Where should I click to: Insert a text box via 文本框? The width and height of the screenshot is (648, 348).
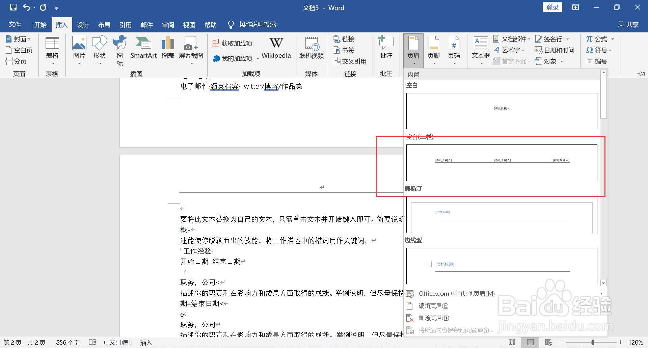480,49
